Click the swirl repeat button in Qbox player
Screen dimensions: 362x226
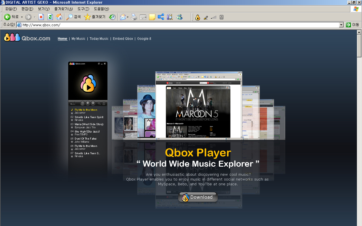[83, 103]
